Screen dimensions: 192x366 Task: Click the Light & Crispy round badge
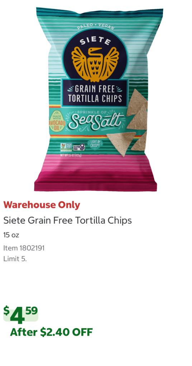click(94, 144)
